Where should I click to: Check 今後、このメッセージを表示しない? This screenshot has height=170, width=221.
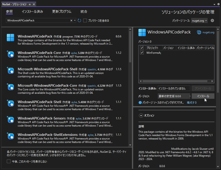9,161
